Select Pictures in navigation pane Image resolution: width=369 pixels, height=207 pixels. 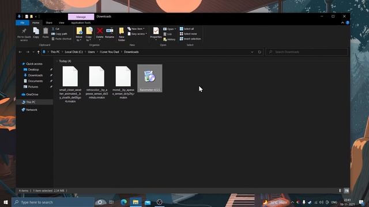click(x=33, y=87)
